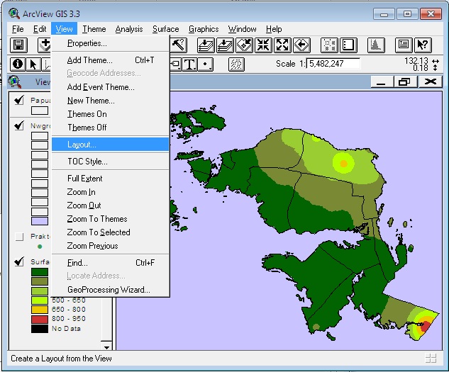Choose TOC Style... menu entry
The width and height of the screenshot is (449, 372).
(x=111, y=162)
